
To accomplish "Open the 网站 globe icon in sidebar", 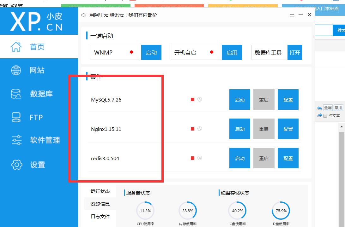I will pos(16,70).
